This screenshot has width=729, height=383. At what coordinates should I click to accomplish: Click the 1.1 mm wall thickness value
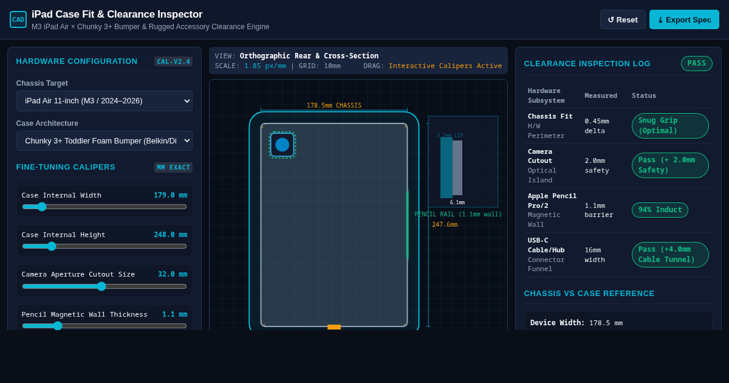(x=174, y=314)
